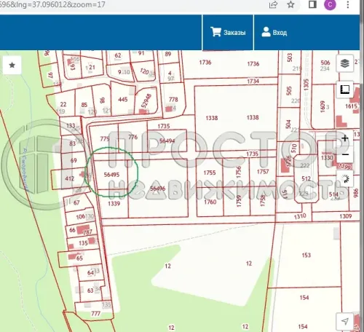The width and height of the screenshot is (364, 332).
Task: Click the Вход login button
Action: tap(274, 32)
